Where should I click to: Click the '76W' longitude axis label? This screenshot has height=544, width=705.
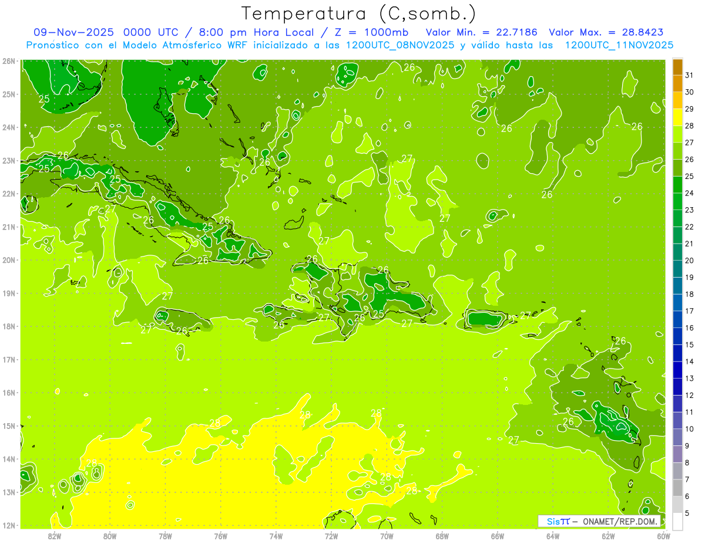click(x=221, y=536)
